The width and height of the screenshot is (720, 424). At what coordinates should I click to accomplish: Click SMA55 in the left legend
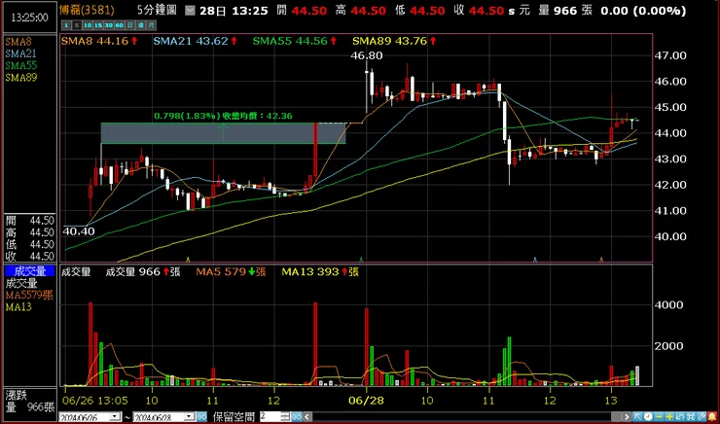click(20, 65)
